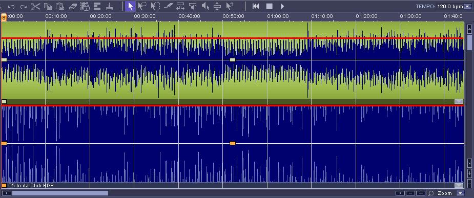474x198 pixels.
Task: Cut selection with the scissors icon
Action: [x=36, y=6]
